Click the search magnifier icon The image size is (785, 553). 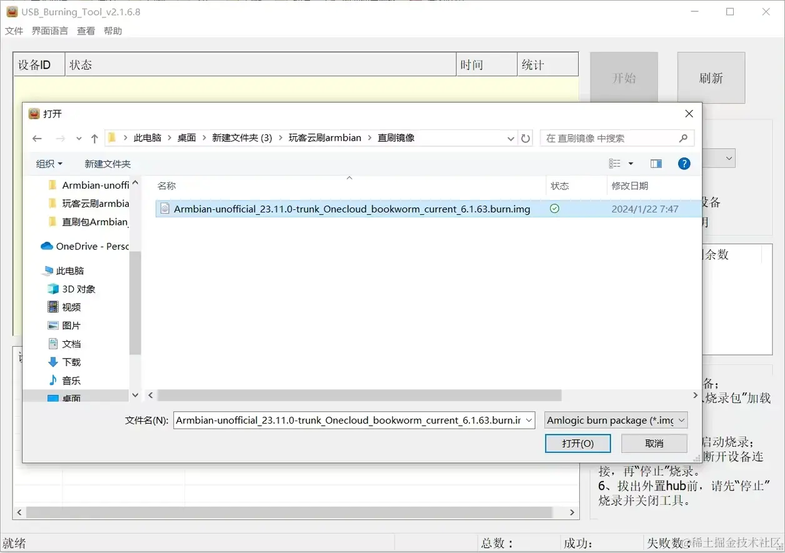(x=683, y=138)
